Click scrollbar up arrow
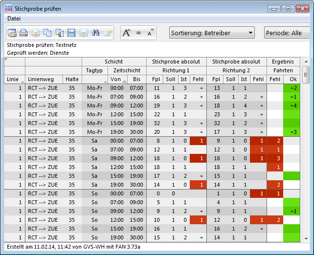This screenshot has width=314, height=255. [x=306, y=62]
